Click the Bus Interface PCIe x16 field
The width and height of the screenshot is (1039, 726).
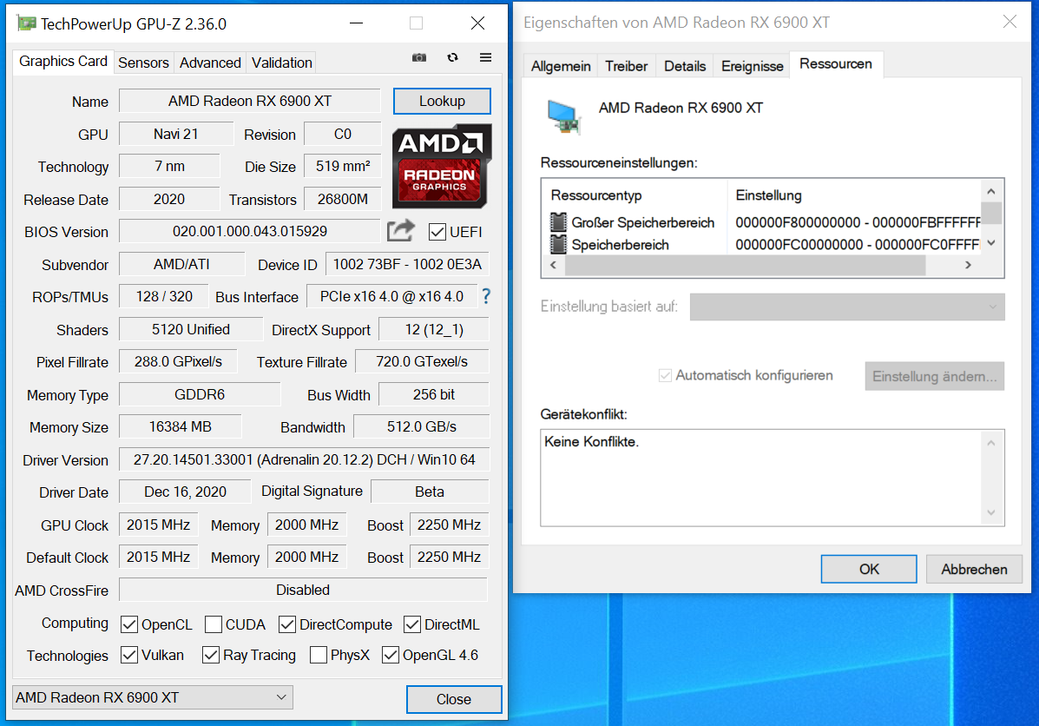(x=391, y=296)
